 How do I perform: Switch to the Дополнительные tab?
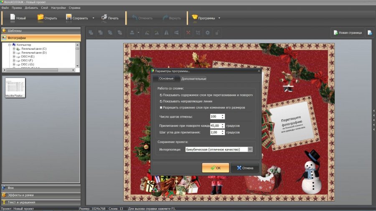pyautogui.click(x=193, y=79)
